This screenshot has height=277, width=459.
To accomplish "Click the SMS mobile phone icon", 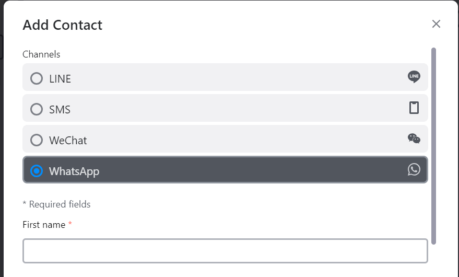I will (414, 108).
